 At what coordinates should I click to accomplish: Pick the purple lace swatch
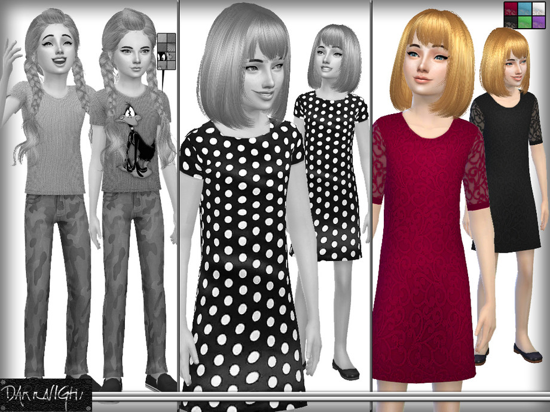click(539, 22)
